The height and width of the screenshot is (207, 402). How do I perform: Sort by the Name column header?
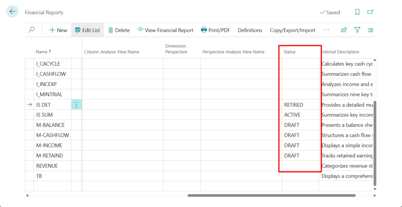pyautogui.click(x=43, y=52)
